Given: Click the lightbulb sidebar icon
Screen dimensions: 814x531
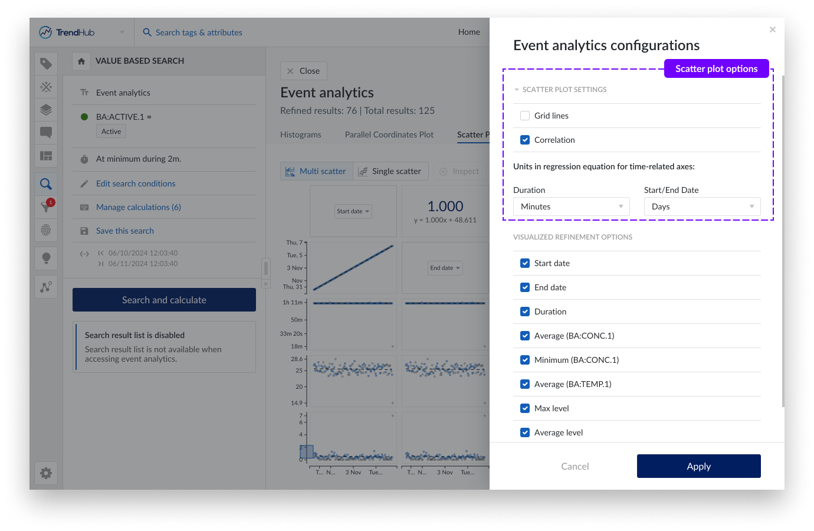Looking at the screenshot, I should [46, 258].
